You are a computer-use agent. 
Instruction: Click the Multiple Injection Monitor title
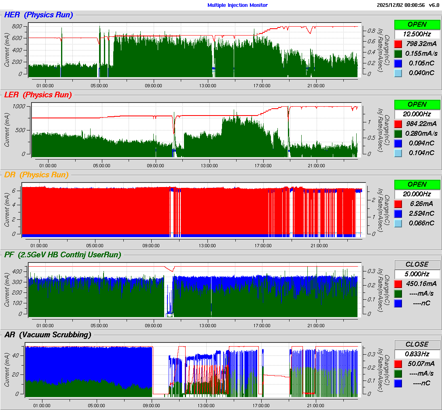coord(237,5)
